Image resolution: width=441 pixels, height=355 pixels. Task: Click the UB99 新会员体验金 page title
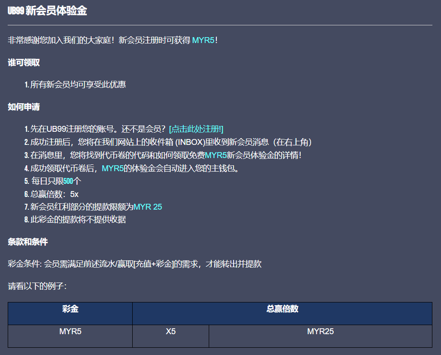[x=47, y=11]
